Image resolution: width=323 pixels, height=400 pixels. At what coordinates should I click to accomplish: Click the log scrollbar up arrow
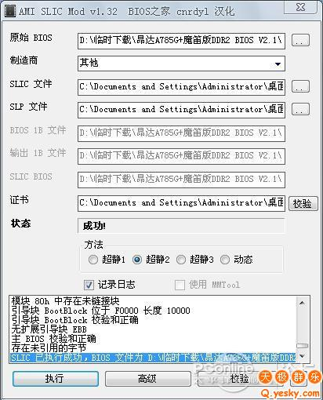pyautogui.click(x=303, y=303)
